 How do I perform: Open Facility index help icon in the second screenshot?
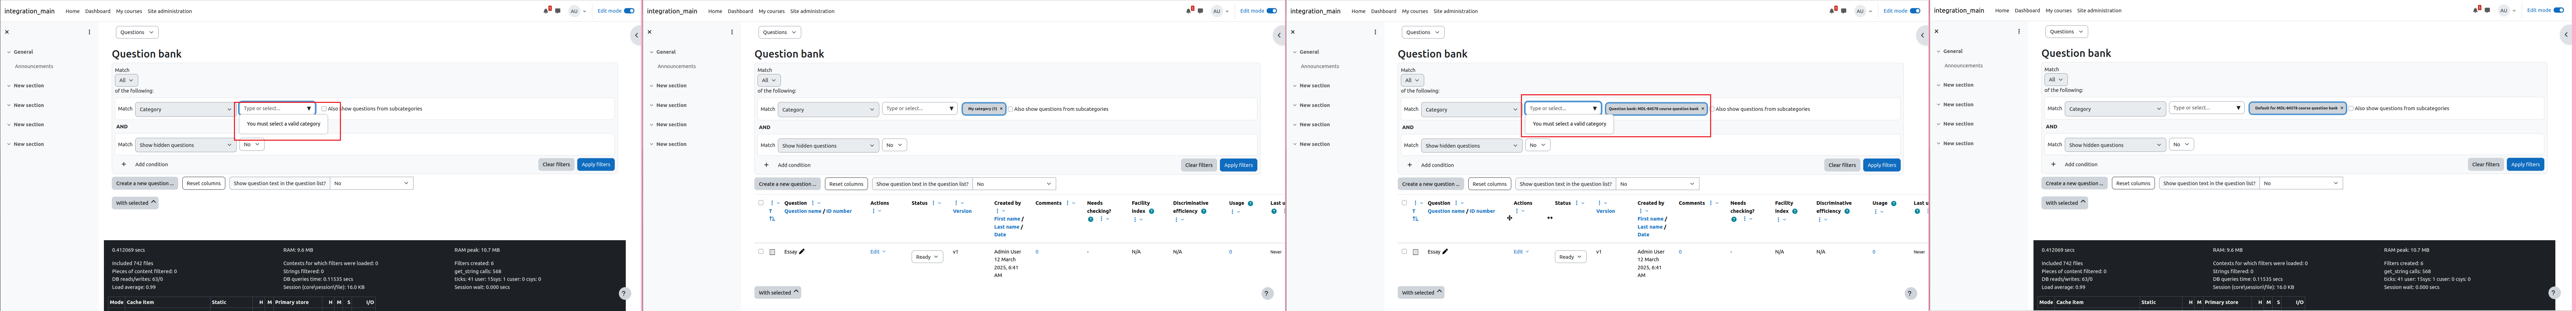pyautogui.click(x=1152, y=211)
